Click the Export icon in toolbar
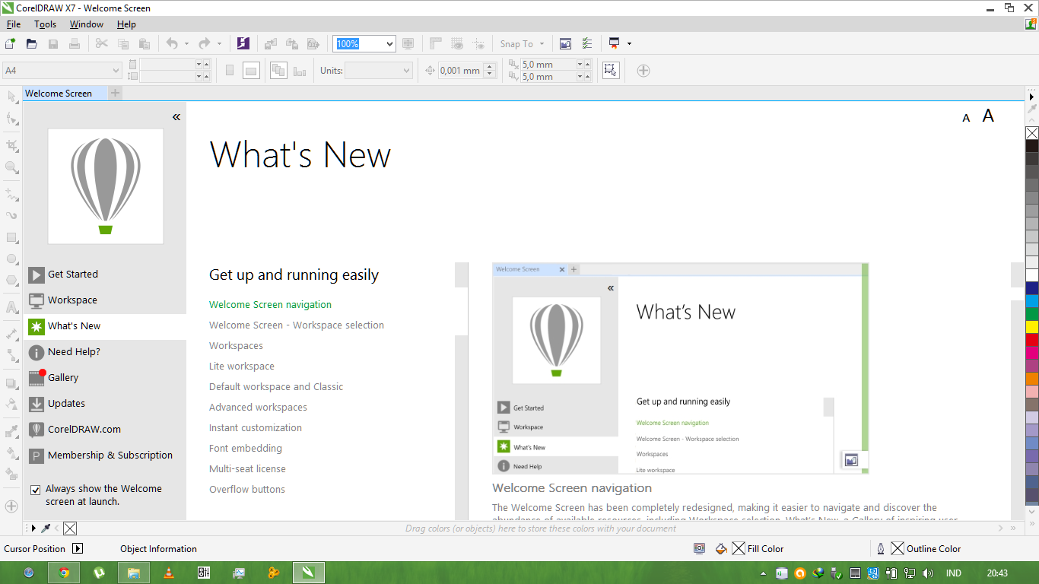This screenshot has width=1039, height=584. click(x=291, y=44)
